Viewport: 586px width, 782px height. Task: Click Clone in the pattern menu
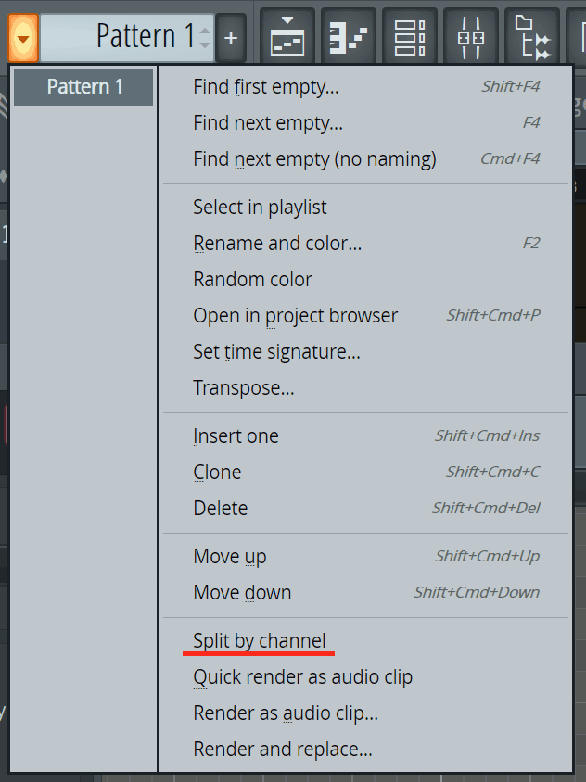217,473
